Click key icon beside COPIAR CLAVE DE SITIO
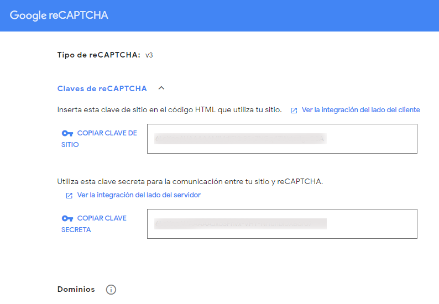Image resolution: width=439 pixels, height=304 pixels. [x=67, y=133]
